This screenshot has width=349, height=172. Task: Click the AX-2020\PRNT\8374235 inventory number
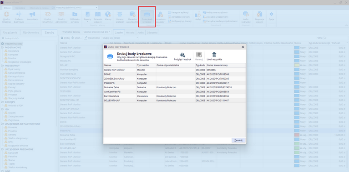(x=219, y=87)
